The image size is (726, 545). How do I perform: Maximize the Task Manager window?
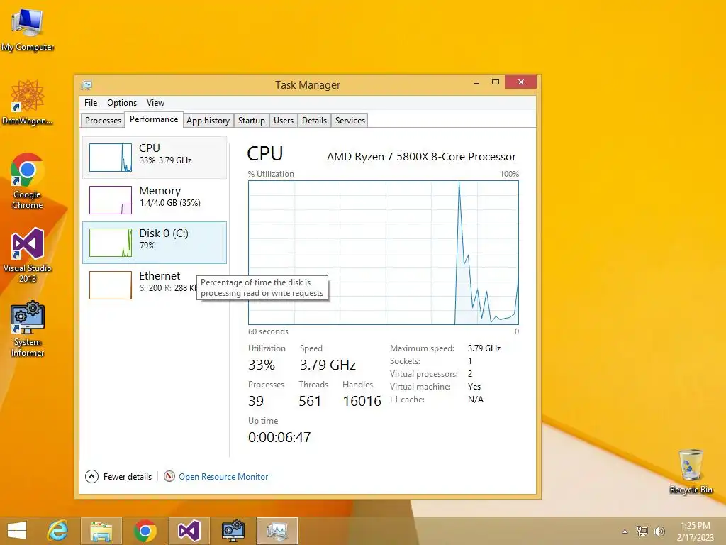click(496, 82)
